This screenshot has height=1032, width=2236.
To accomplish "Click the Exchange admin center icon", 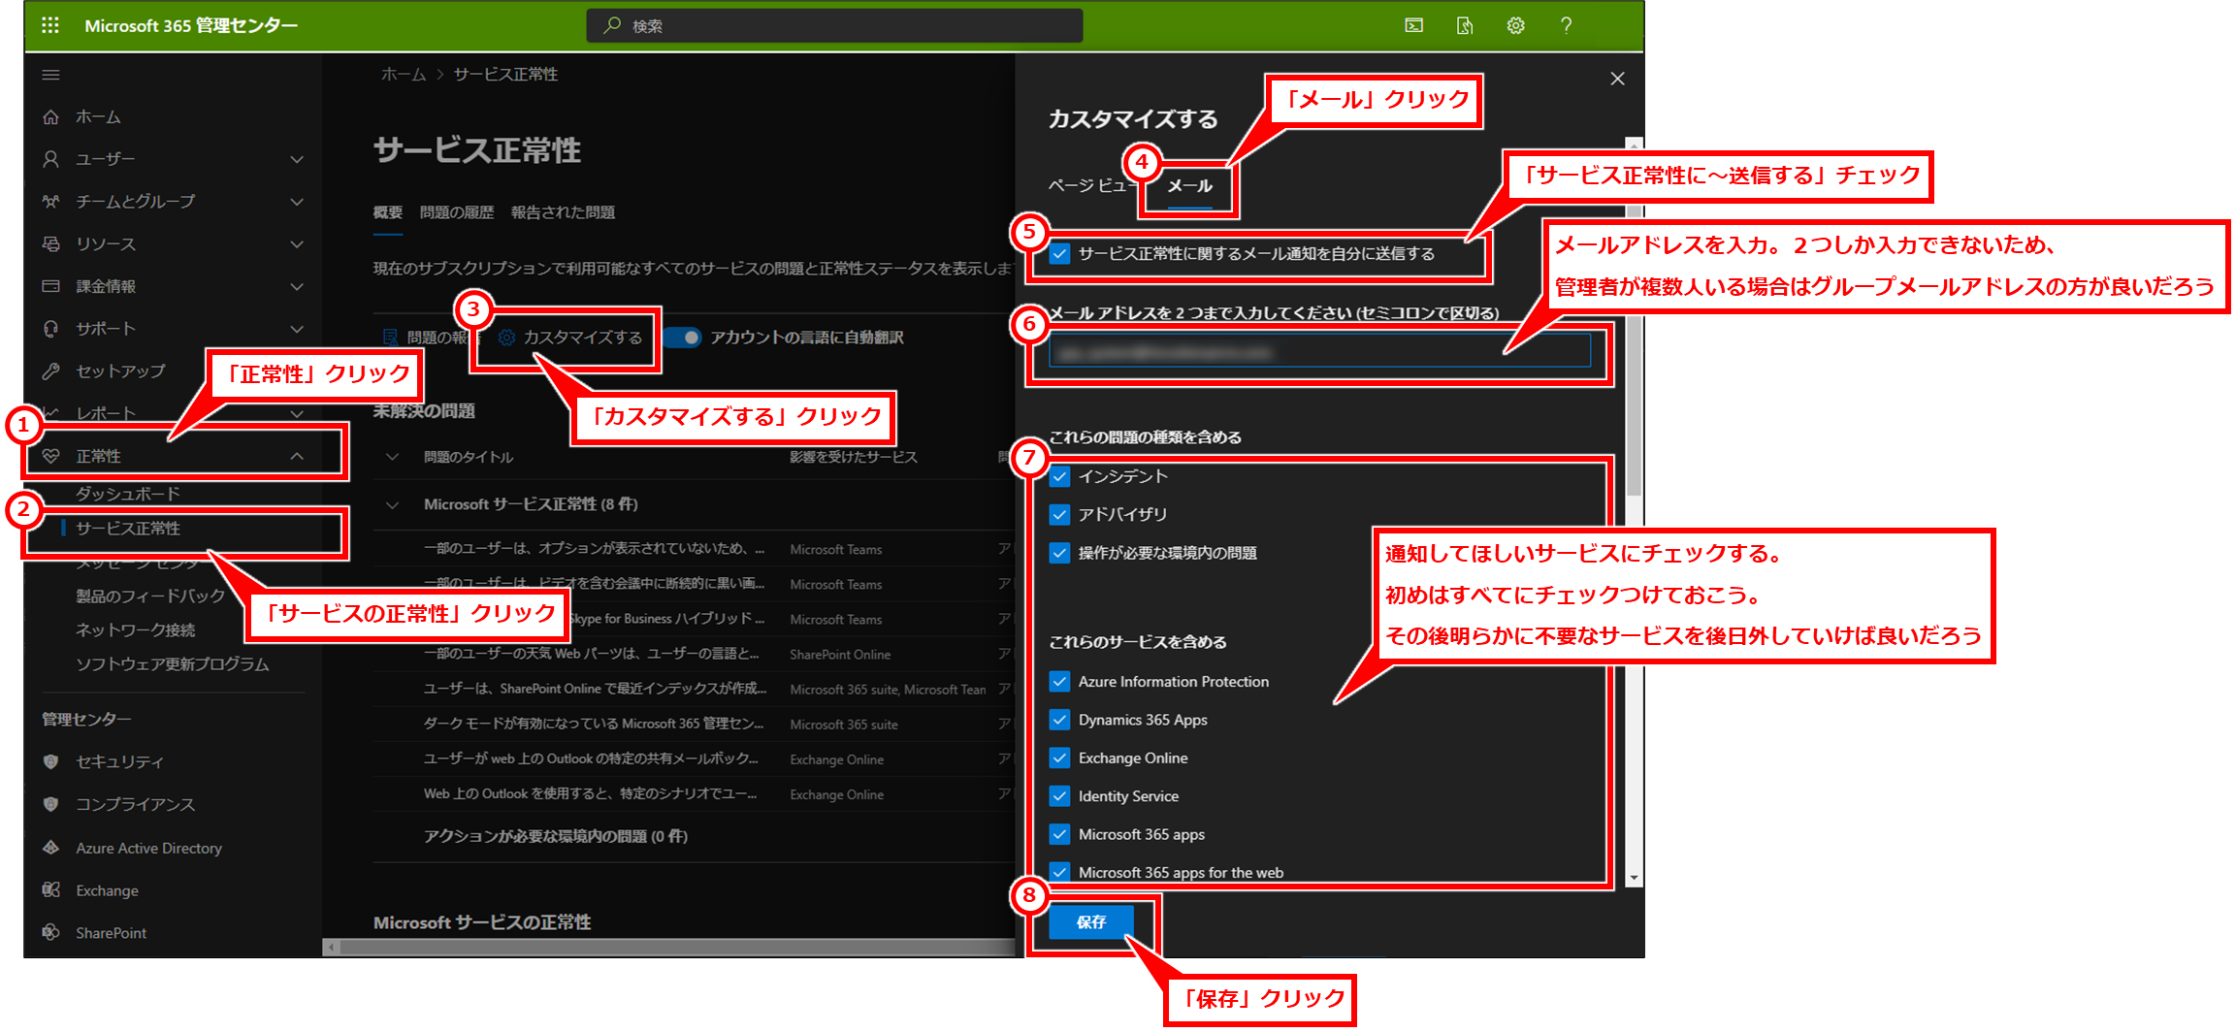I will click(51, 889).
